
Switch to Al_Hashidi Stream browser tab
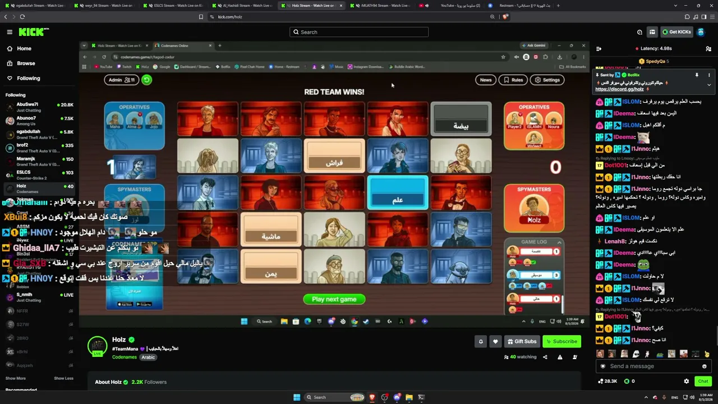coord(241,6)
